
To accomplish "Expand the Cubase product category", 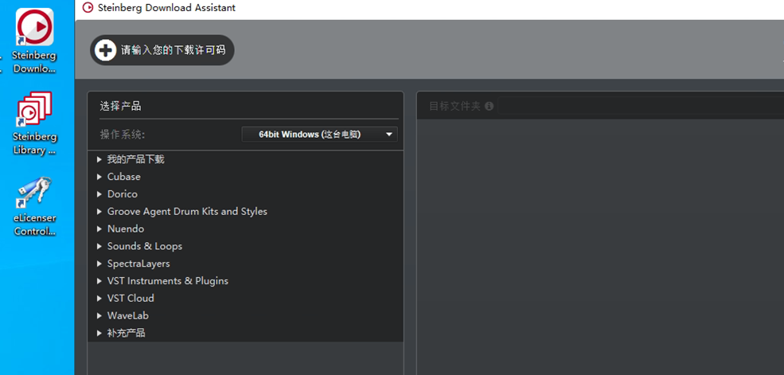I will [x=99, y=177].
